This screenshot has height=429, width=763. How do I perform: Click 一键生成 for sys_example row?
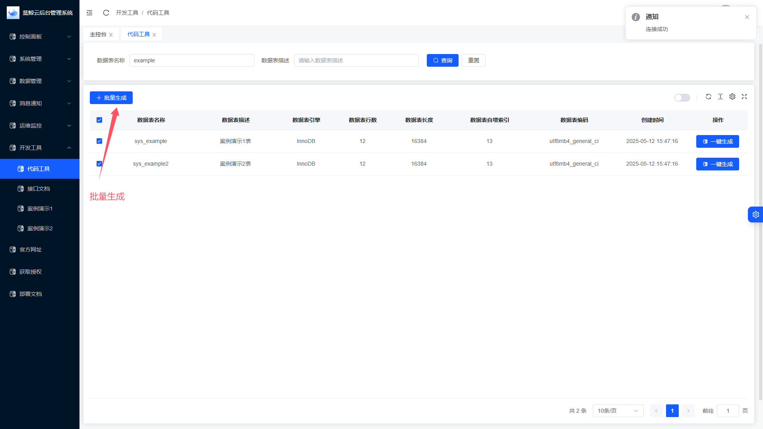point(718,141)
